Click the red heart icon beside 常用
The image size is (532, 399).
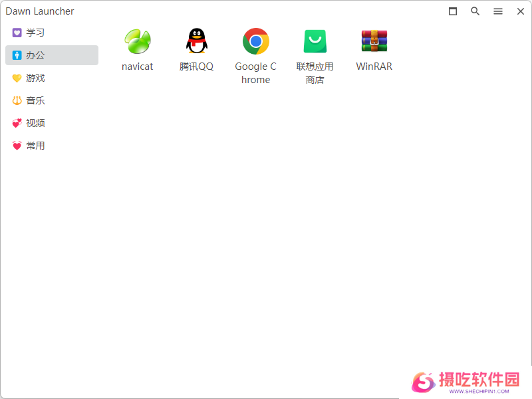click(x=17, y=146)
